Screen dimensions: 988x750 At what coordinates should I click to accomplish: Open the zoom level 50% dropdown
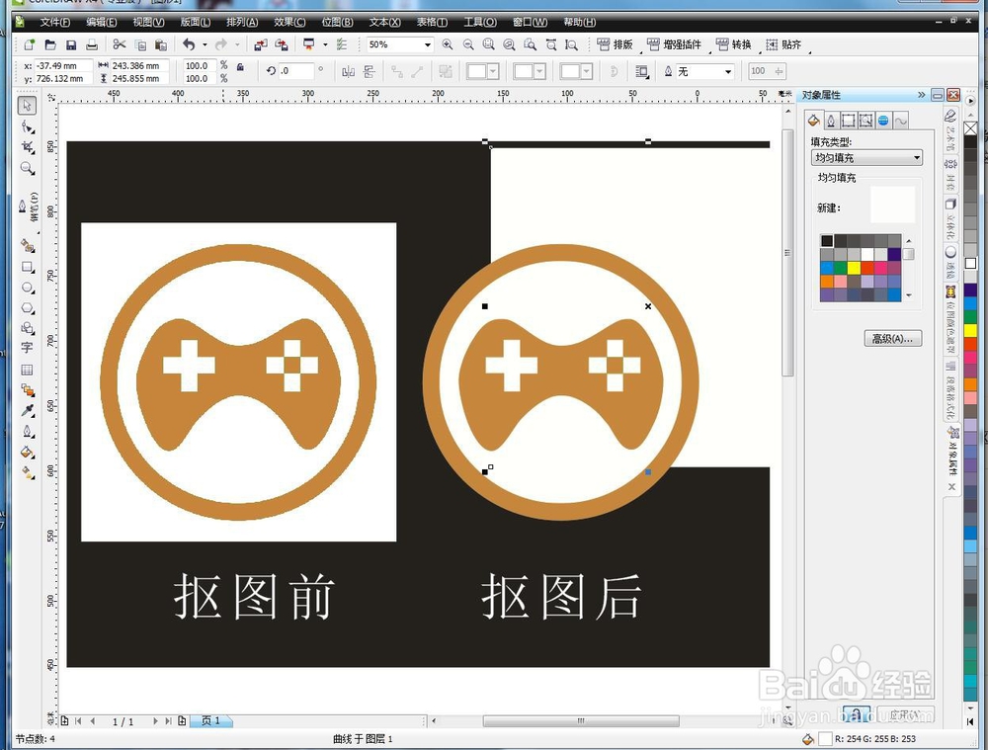pos(428,44)
